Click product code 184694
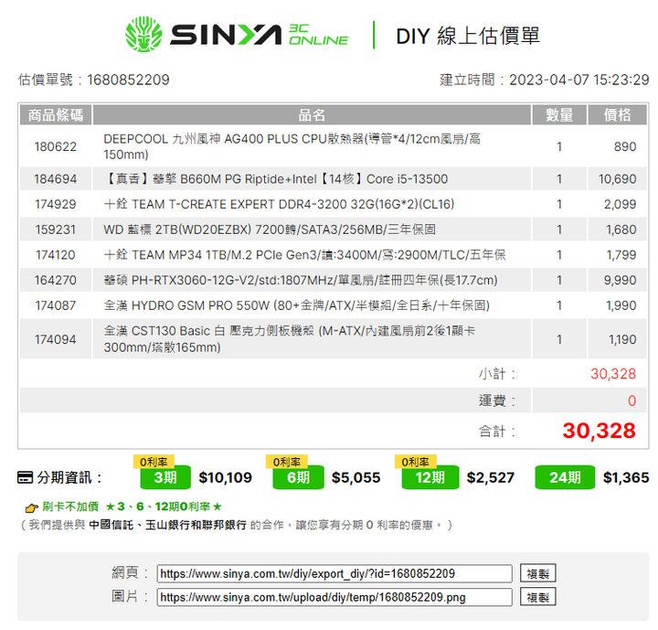Viewport: 658px width, 630px height. click(56, 179)
